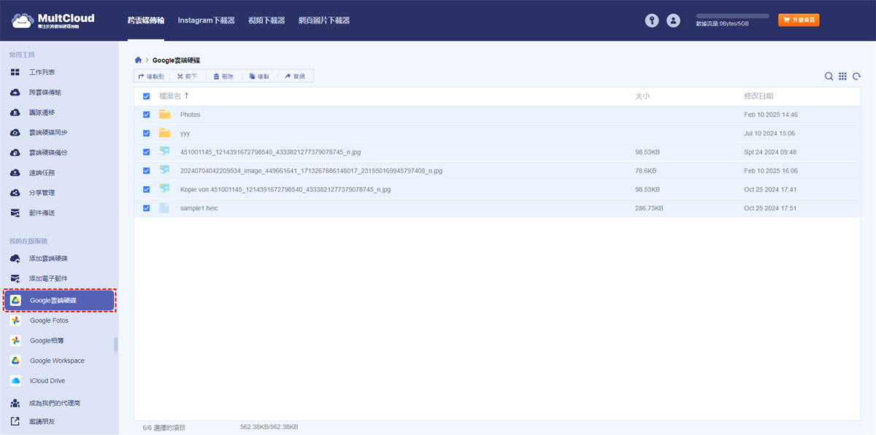Click the key icon in header
The image size is (876, 435).
click(x=652, y=21)
